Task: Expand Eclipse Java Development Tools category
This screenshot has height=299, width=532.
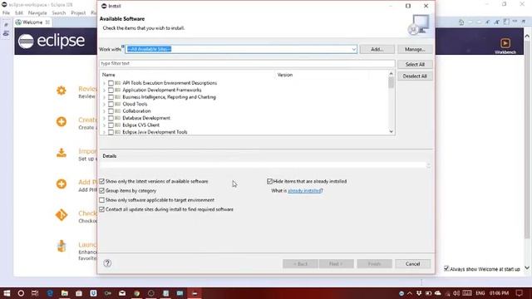Action: pyautogui.click(x=104, y=132)
